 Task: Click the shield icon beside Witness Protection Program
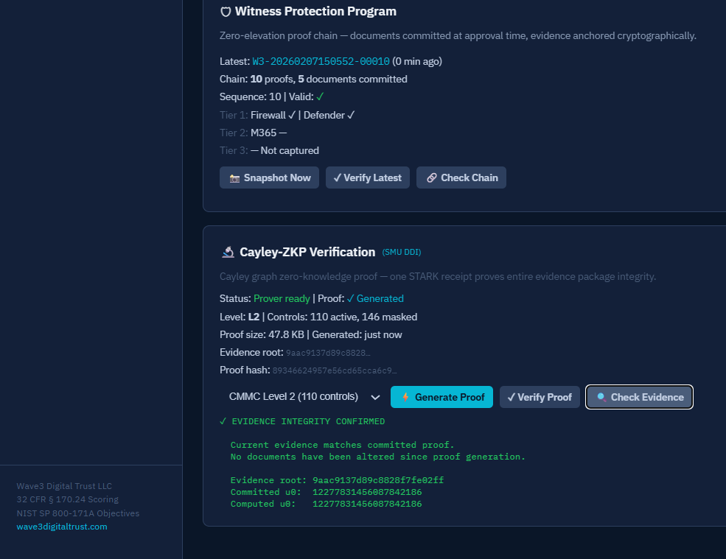click(225, 11)
